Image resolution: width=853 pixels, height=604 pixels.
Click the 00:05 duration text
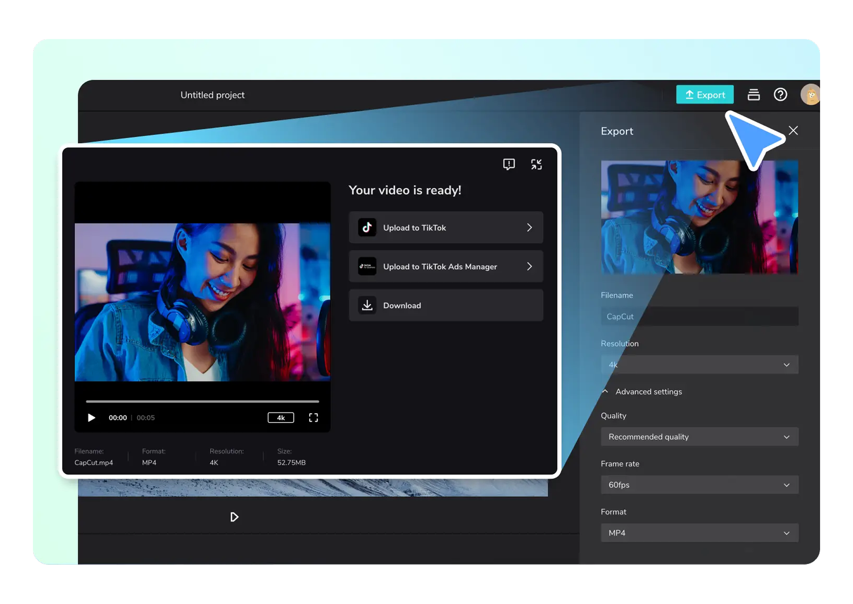point(145,418)
